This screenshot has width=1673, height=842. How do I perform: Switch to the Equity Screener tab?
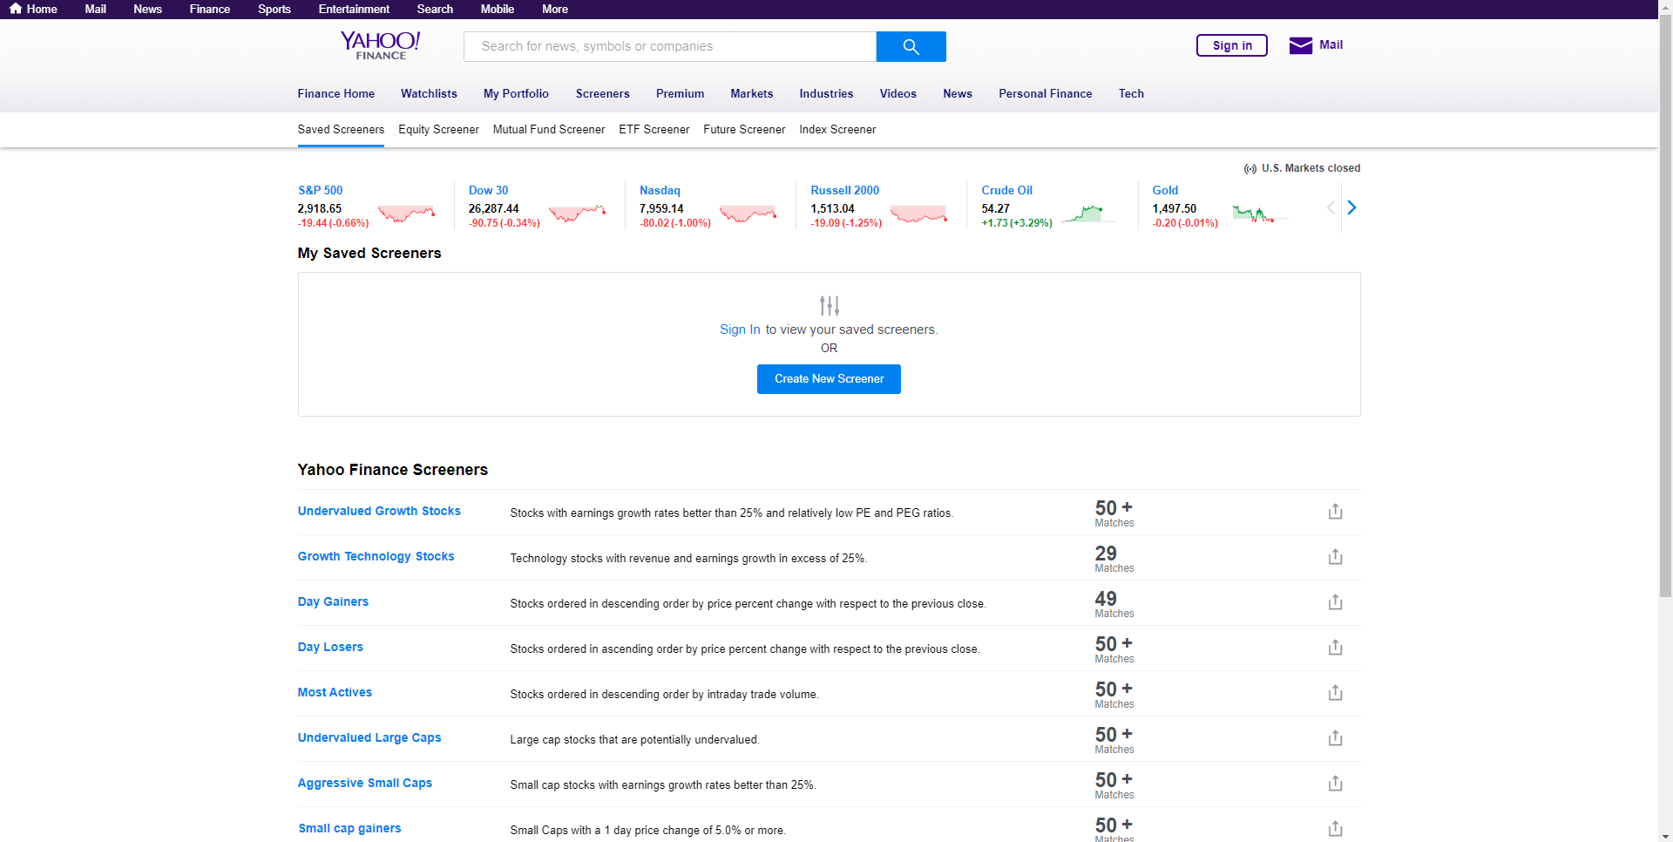point(438,129)
